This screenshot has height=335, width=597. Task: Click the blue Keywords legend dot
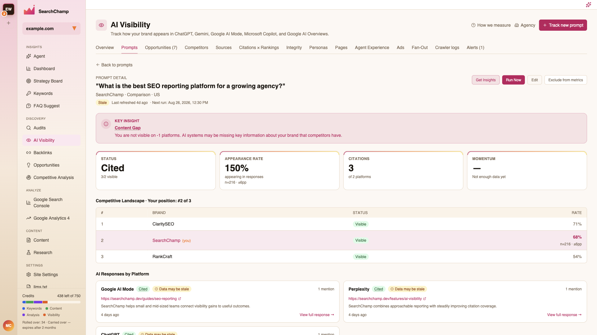pyautogui.click(x=24, y=309)
